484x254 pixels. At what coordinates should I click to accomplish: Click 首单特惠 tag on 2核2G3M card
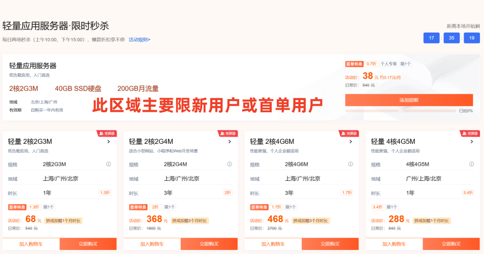coord(17,207)
